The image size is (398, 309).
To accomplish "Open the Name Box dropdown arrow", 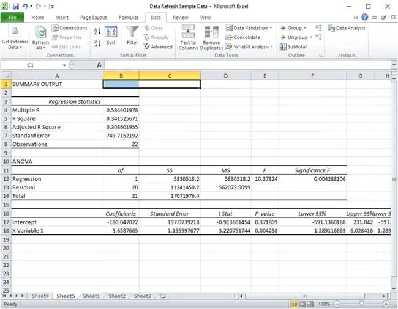I will pyautogui.click(x=64, y=65).
